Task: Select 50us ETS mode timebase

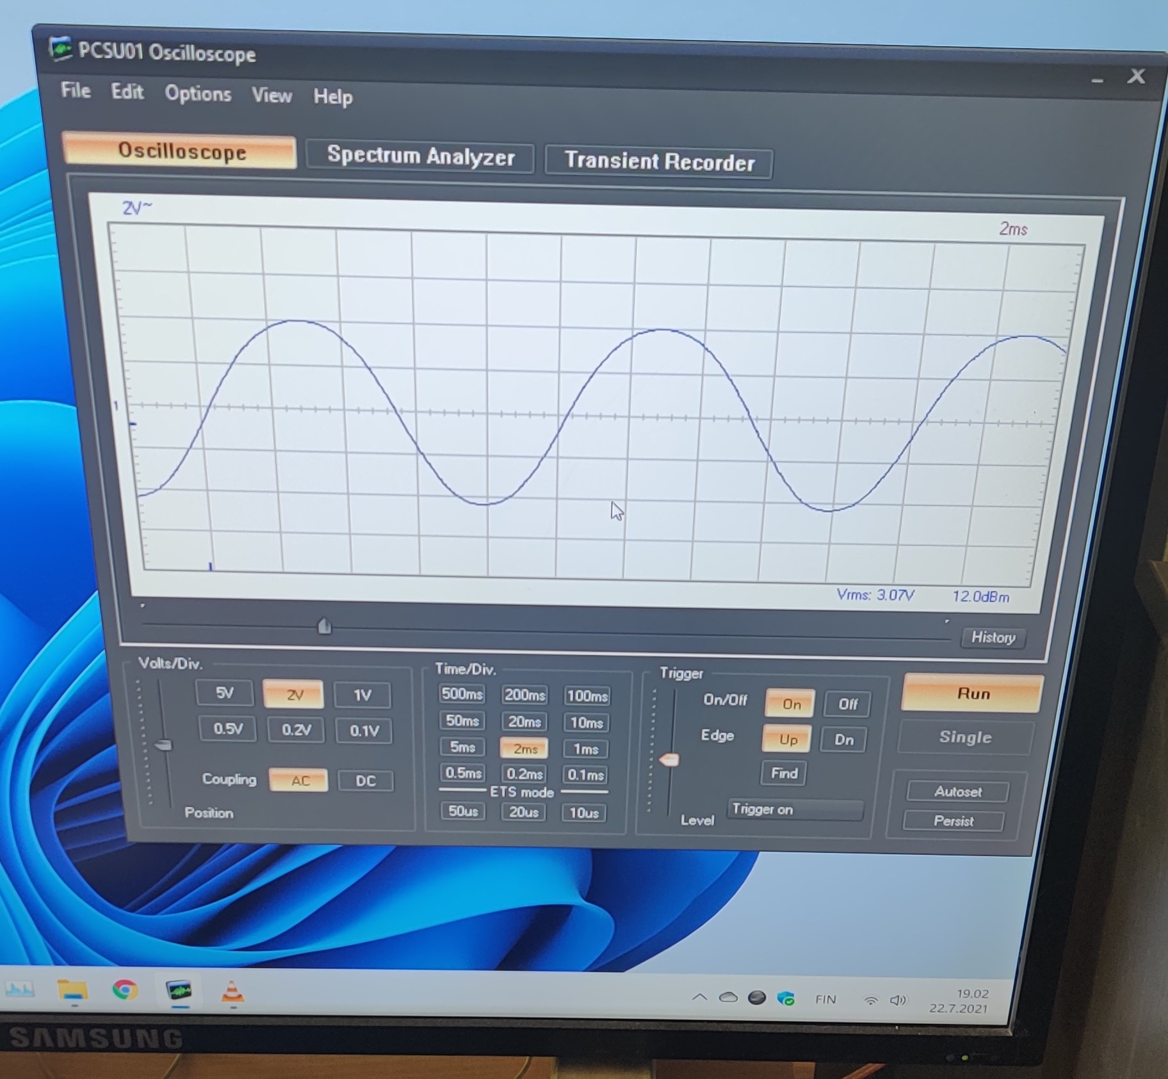Action: click(463, 811)
